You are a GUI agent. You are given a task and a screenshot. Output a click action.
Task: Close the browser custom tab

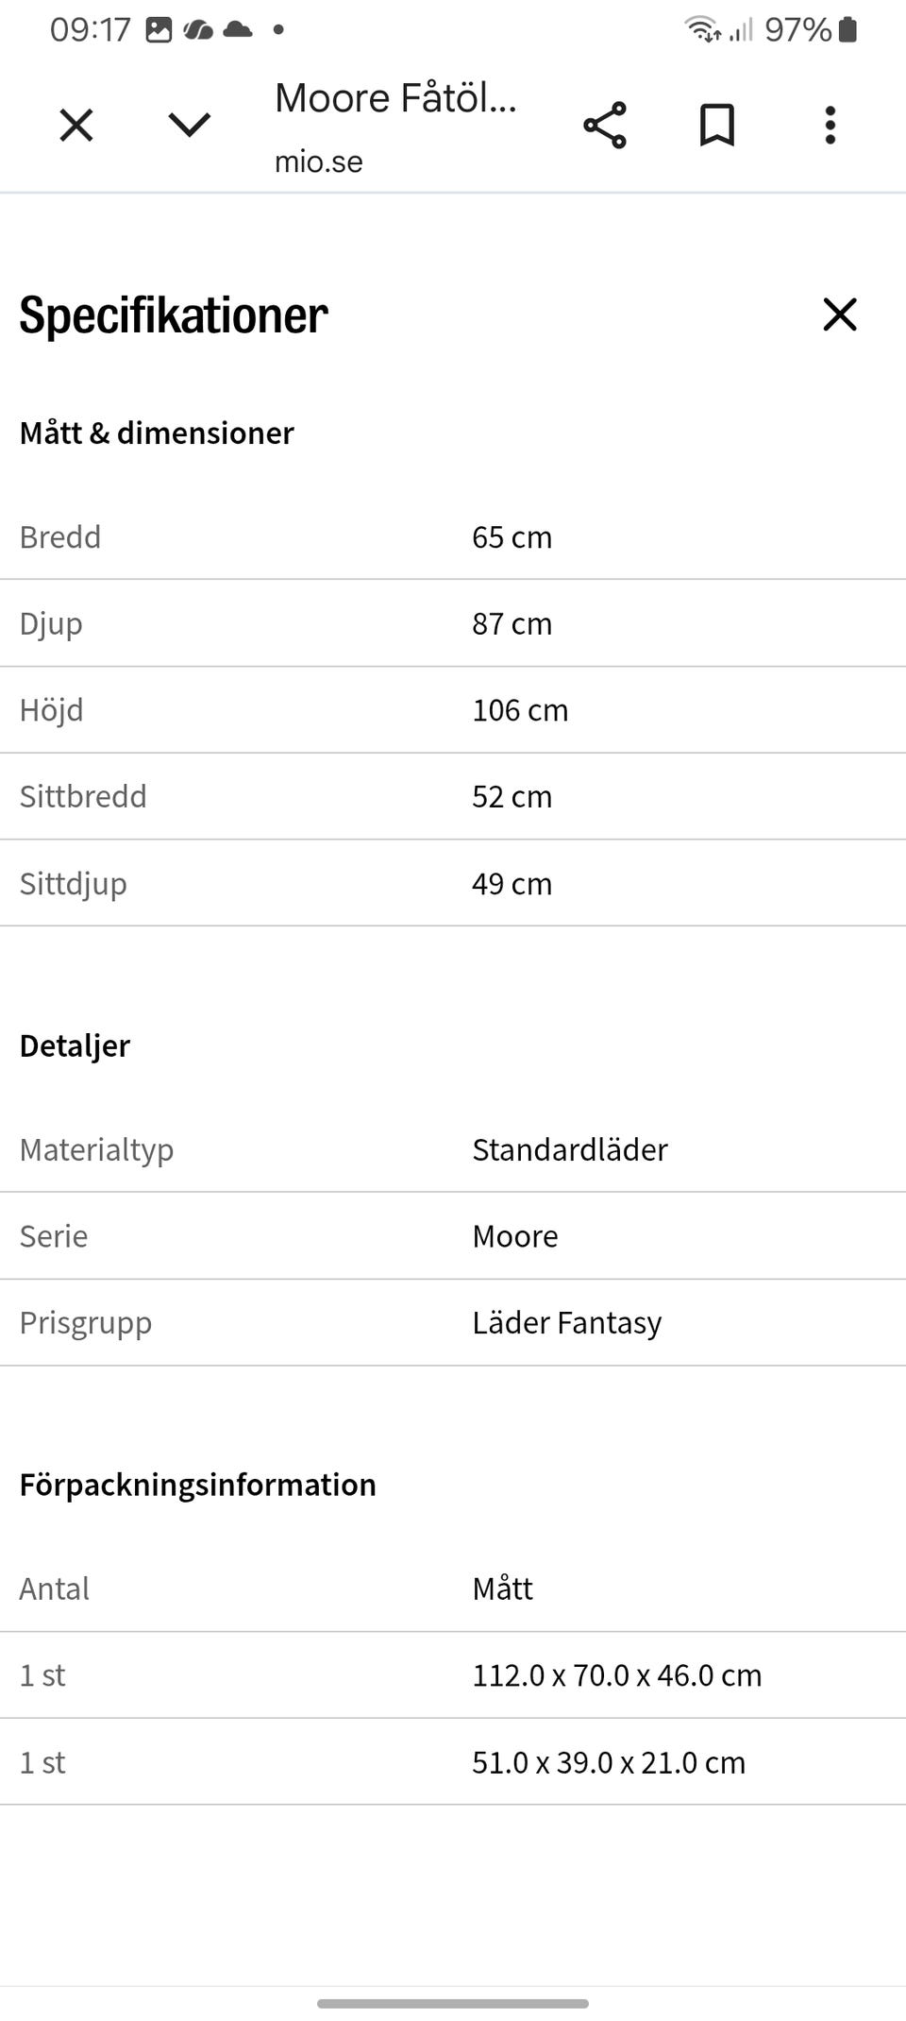76,125
